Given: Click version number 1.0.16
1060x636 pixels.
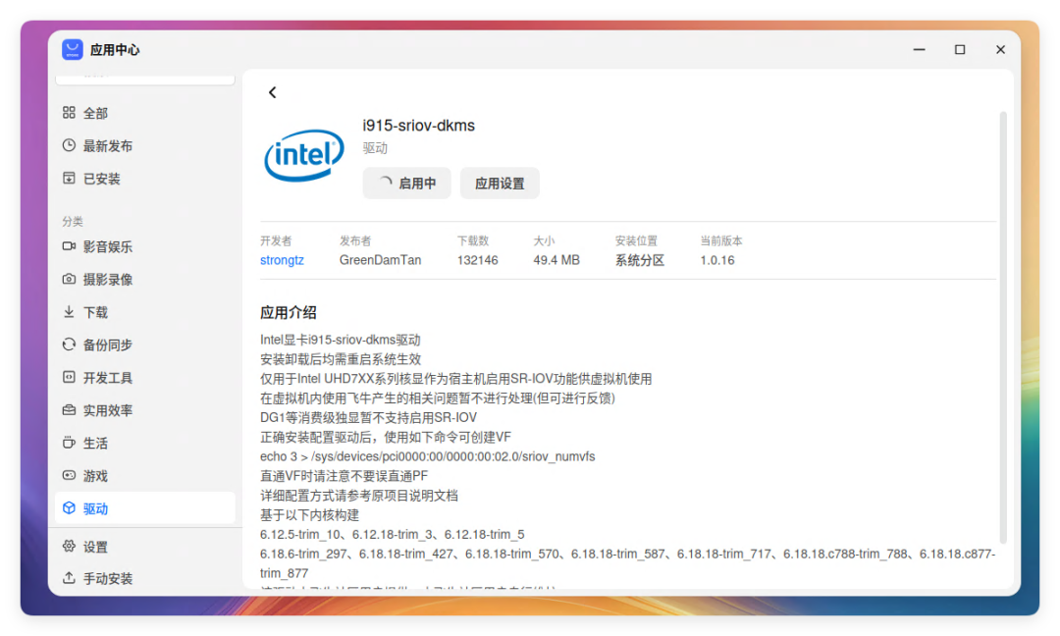Looking at the screenshot, I should tap(717, 260).
